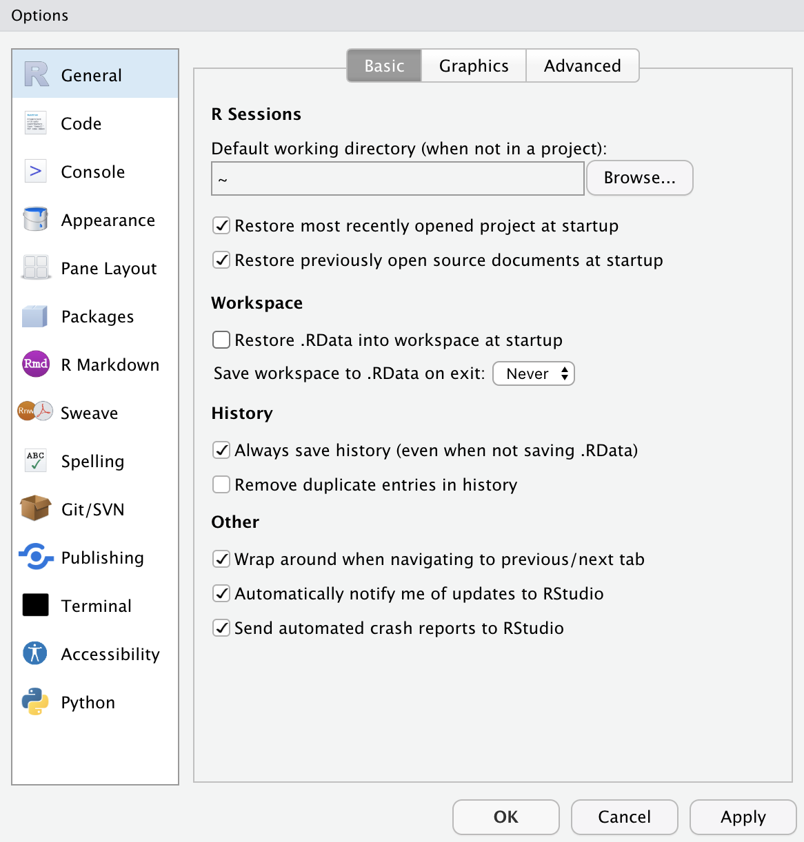
Task: Uncheck Always save history option
Action: [x=221, y=451]
